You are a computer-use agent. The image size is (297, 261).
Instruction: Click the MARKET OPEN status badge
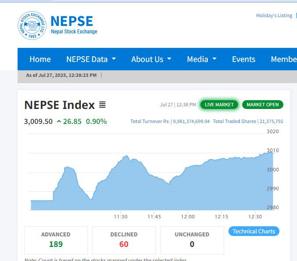point(262,105)
